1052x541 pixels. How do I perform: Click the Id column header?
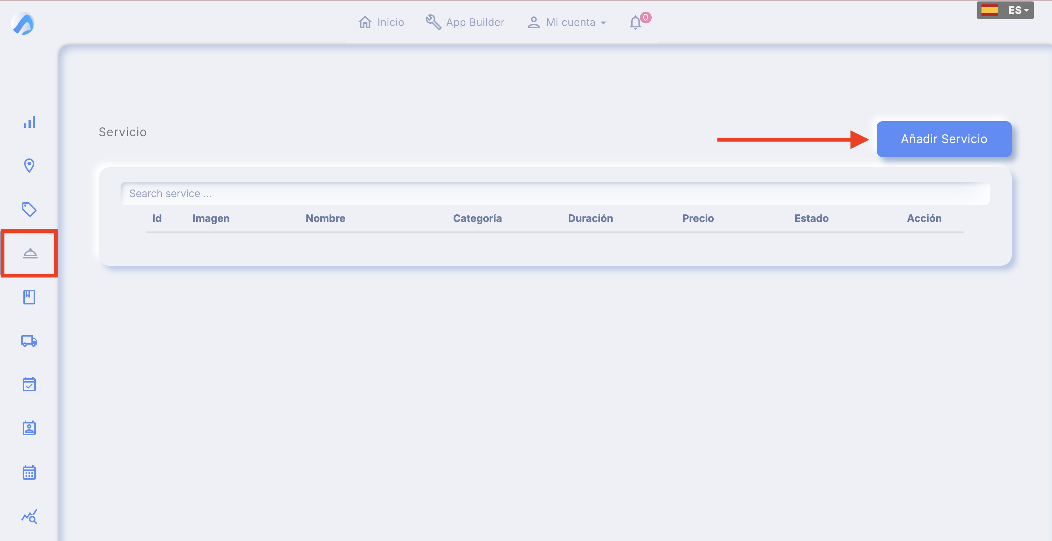157,218
